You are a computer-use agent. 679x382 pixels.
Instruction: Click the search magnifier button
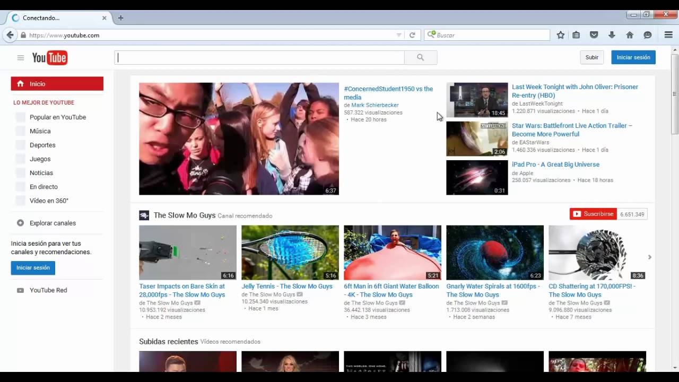(421, 57)
